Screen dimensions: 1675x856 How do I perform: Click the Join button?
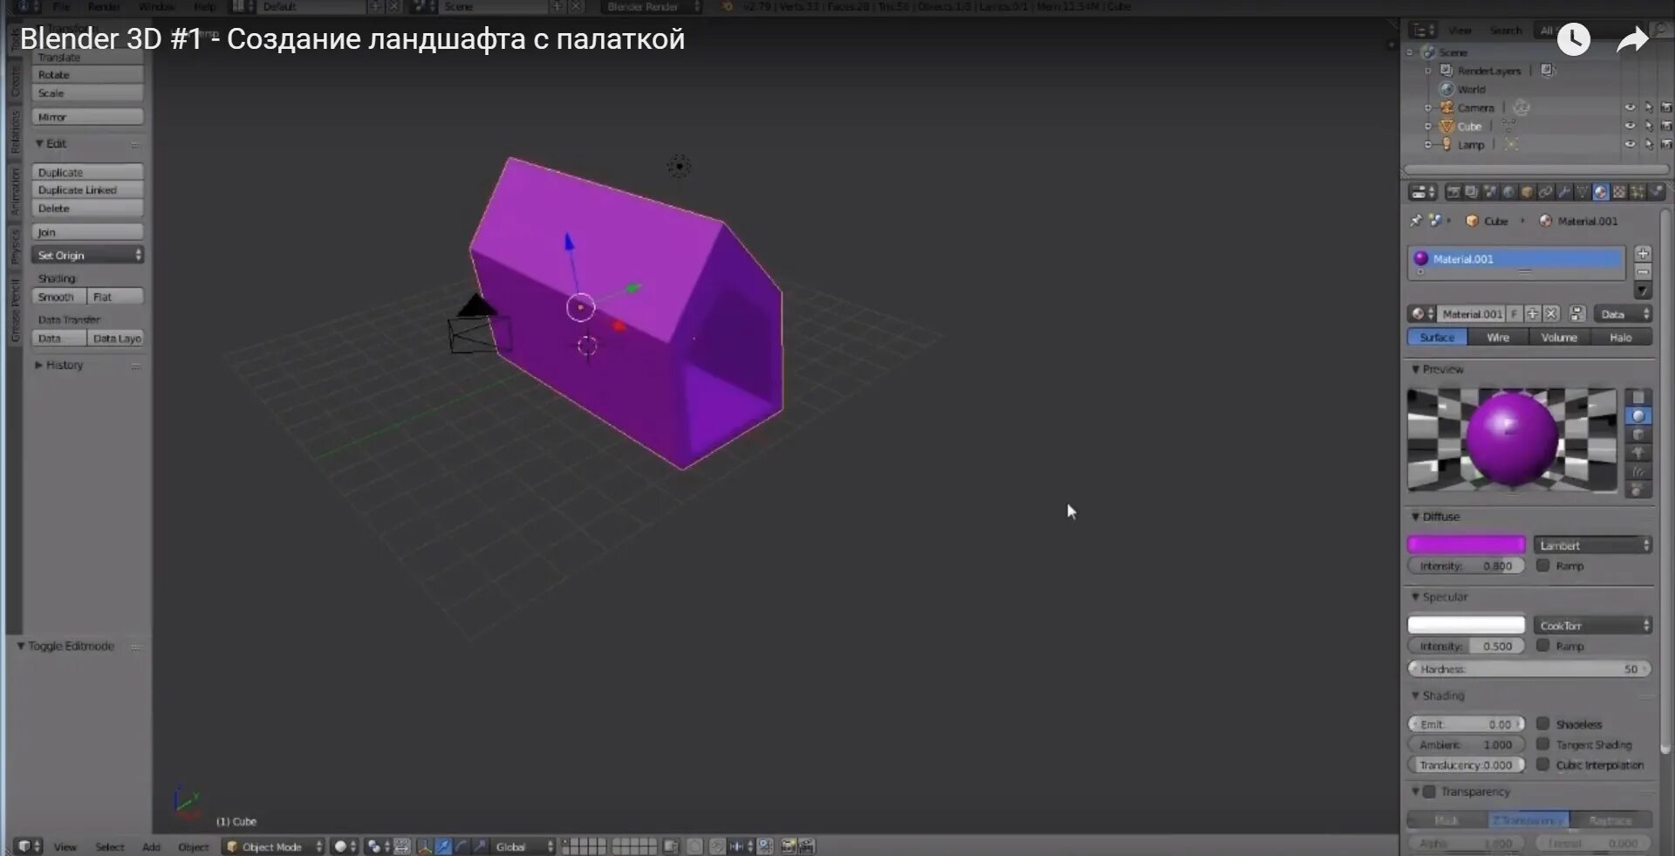click(x=87, y=232)
